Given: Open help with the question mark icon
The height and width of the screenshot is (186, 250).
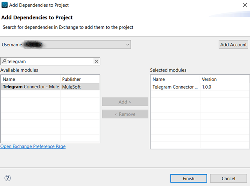Looking at the screenshot, I should [x=8, y=178].
